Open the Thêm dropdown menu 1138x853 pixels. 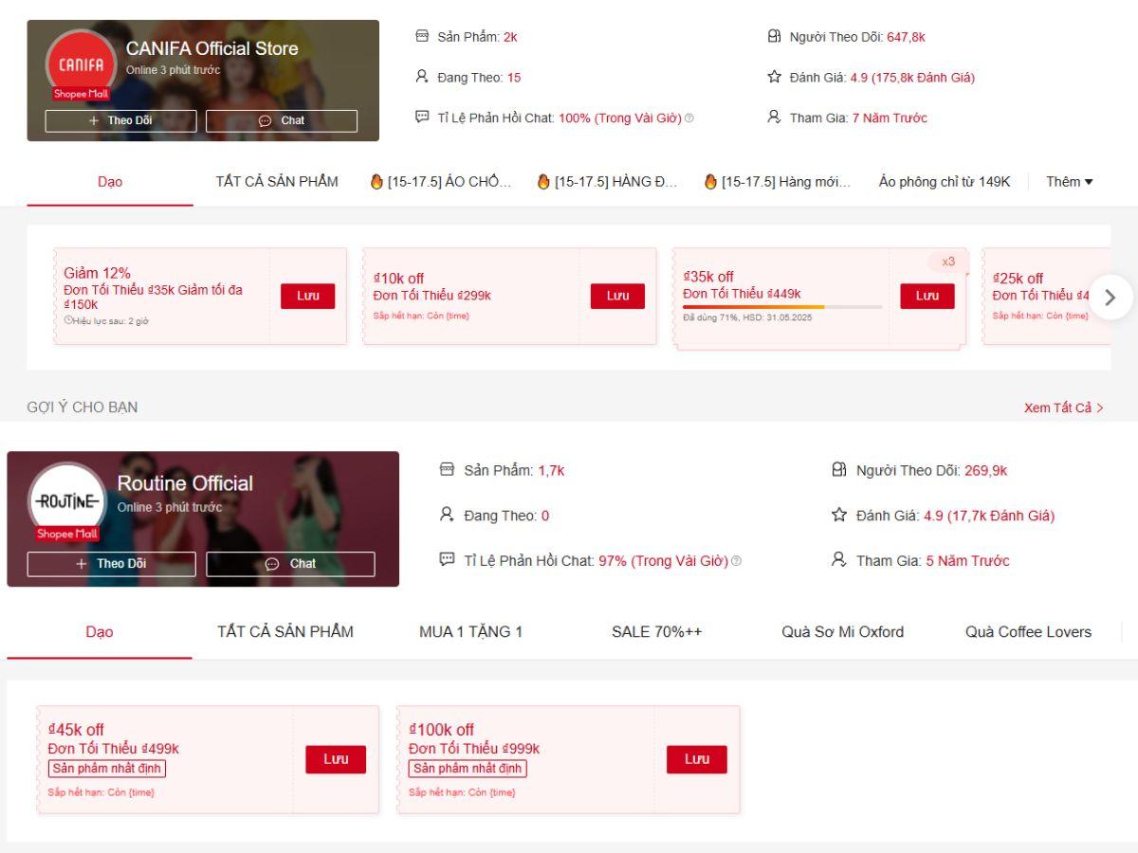pos(1070,181)
